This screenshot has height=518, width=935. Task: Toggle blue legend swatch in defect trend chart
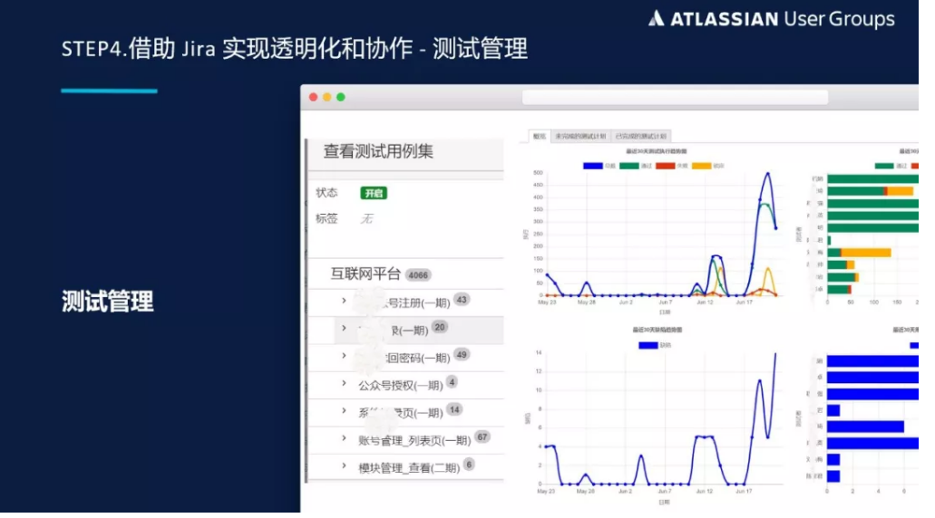648,345
